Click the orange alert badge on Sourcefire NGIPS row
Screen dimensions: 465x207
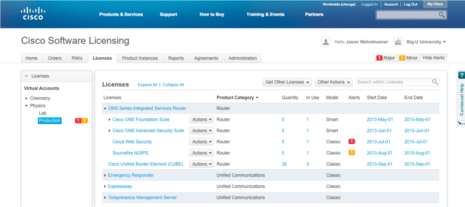pyautogui.click(x=352, y=153)
